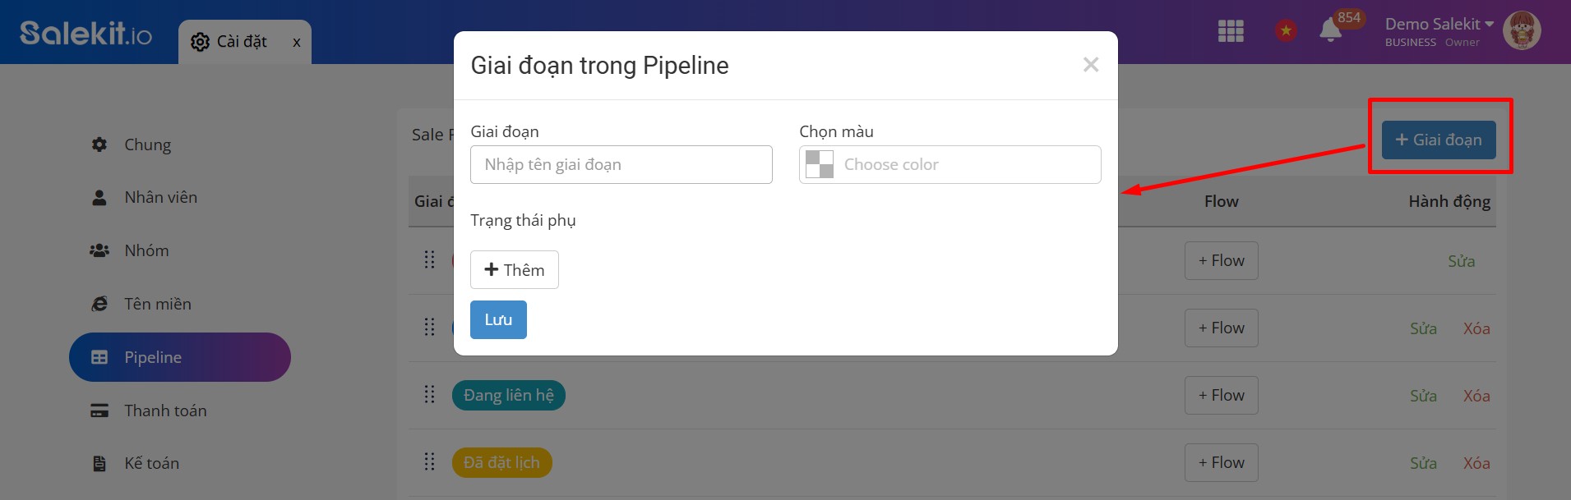Close the Cài đặt tab

pyautogui.click(x=297, y=42)
